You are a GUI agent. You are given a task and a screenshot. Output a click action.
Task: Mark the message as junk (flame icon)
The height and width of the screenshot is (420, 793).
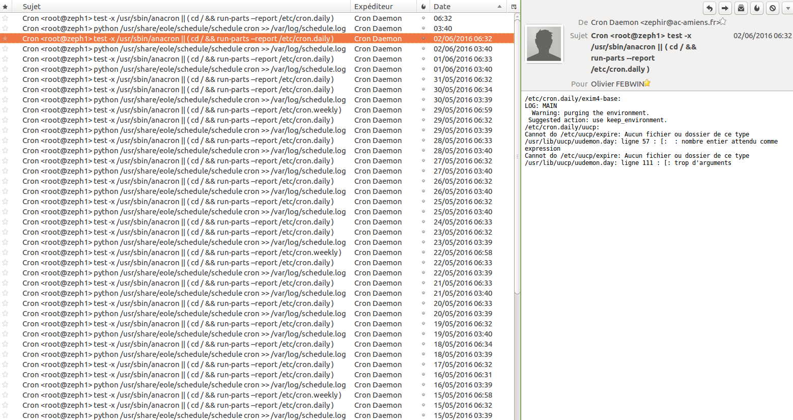coord(757,8)
